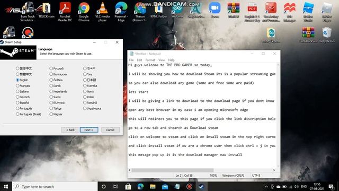Screen dimensions: 339x191
Task: Click the "lets start" line in Notepad
Action: click(x=138, y=92)
